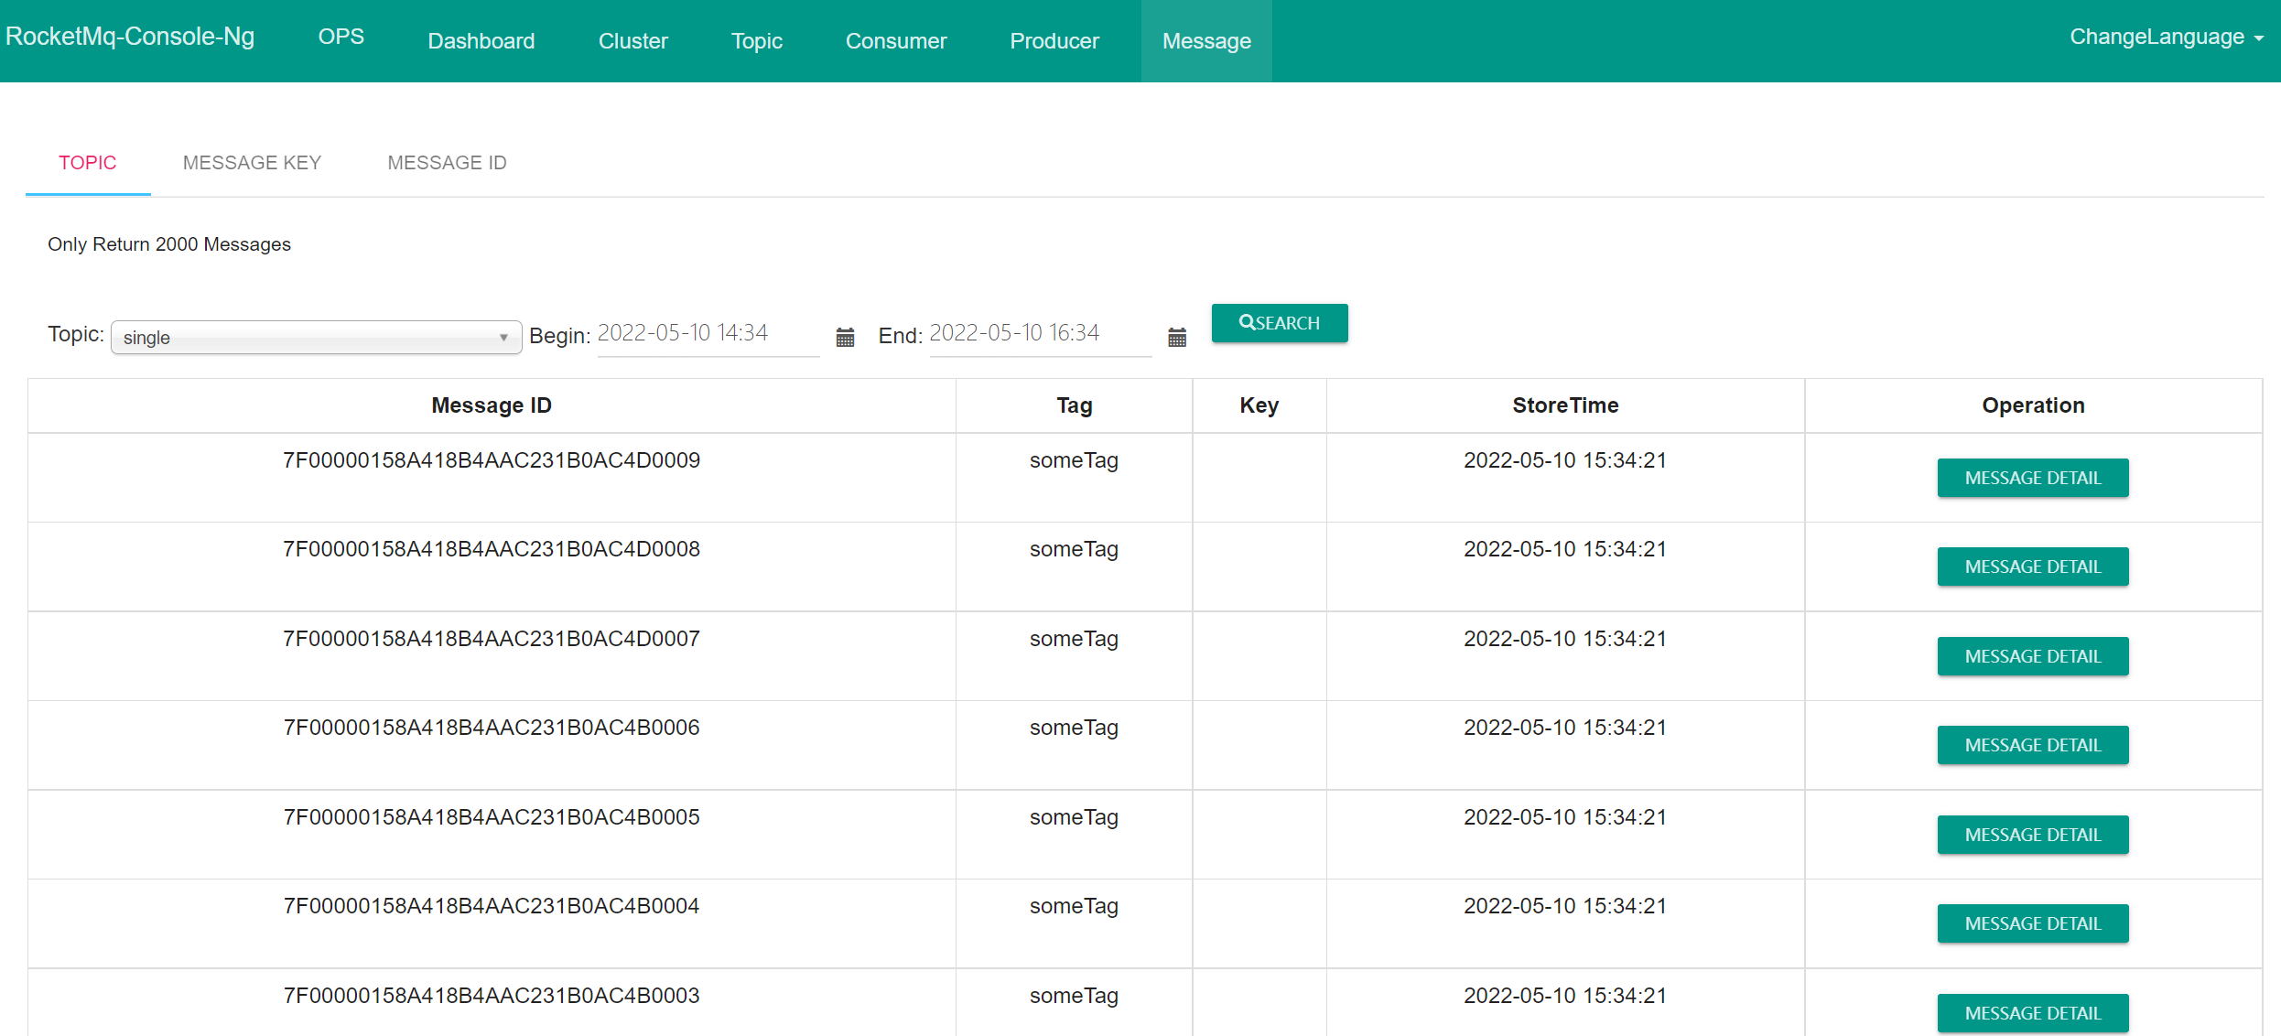Open the End date calendar icon
Viewport: 2281px width, 1036px height.
1177,338
